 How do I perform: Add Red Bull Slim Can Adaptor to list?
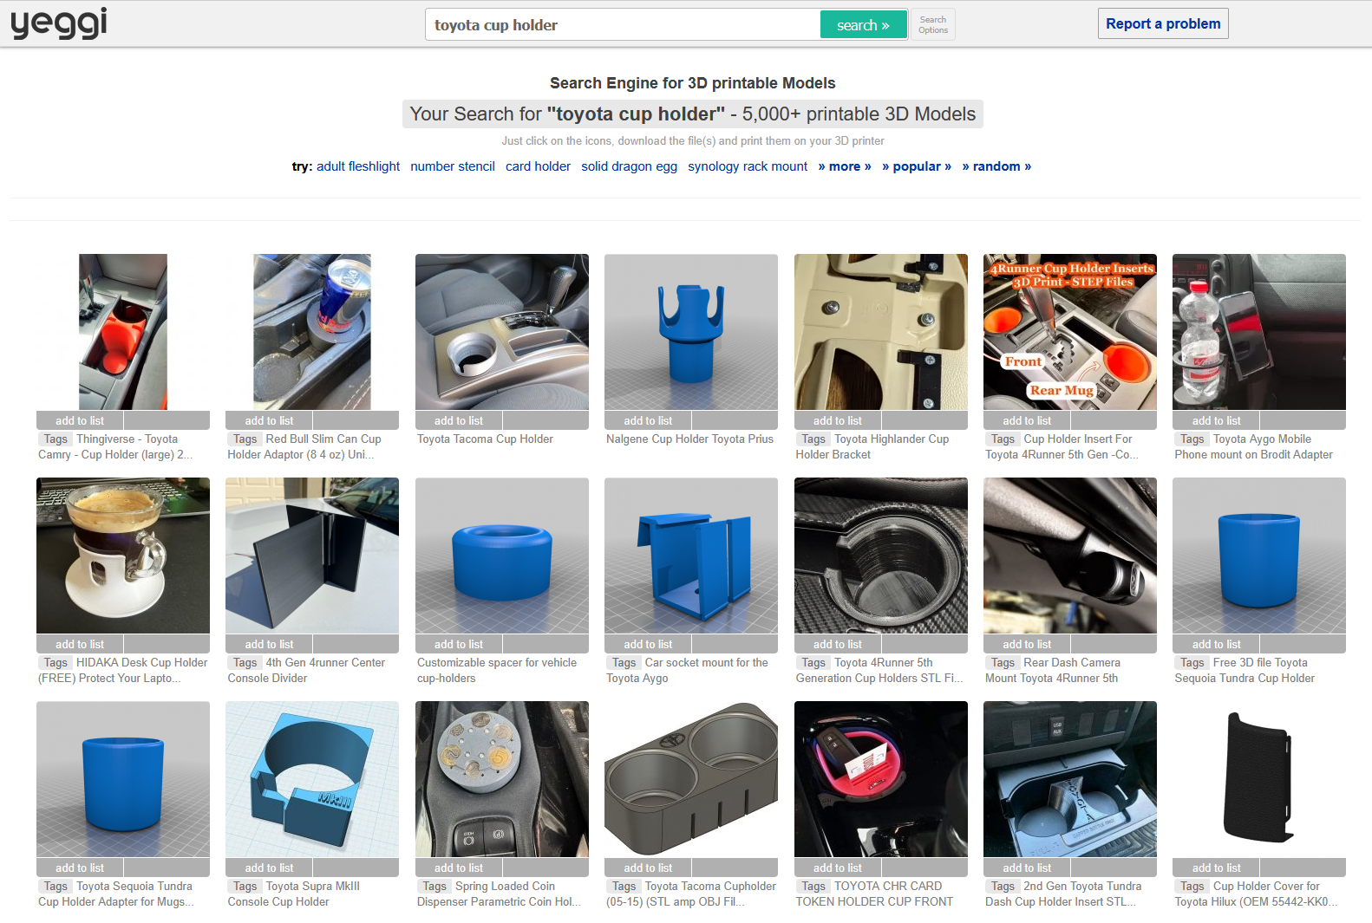click(x=269, y=420)
